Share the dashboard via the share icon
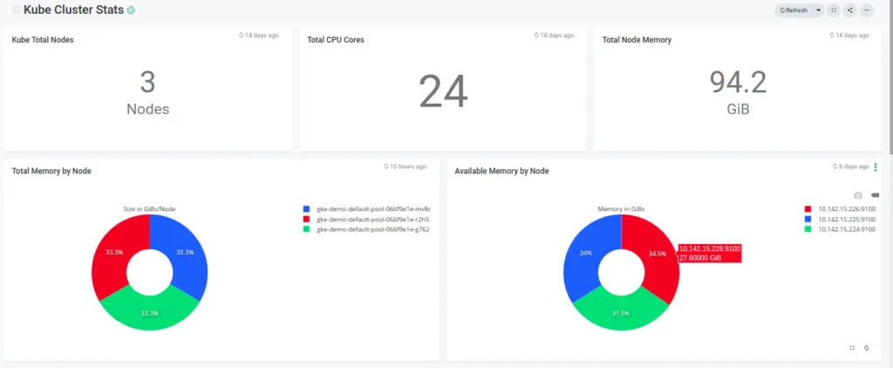Screen dimensions: 893x368 click(x=850, y=10)
